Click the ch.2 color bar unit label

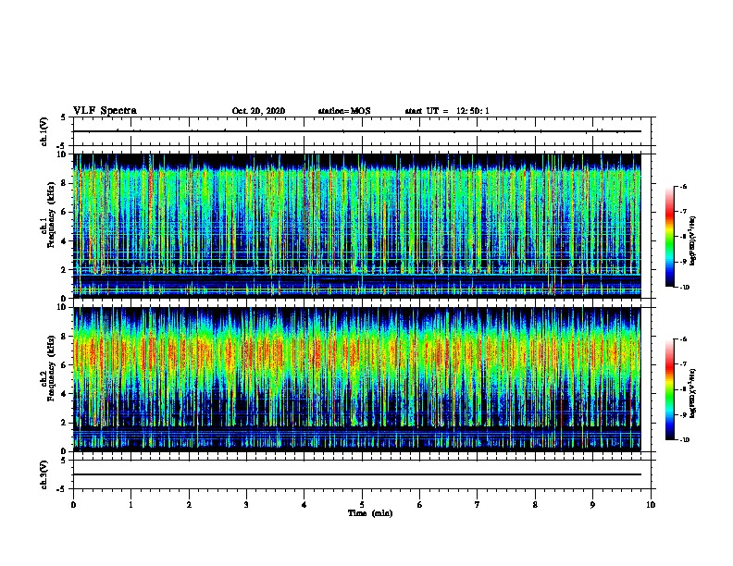pos(693,393)
